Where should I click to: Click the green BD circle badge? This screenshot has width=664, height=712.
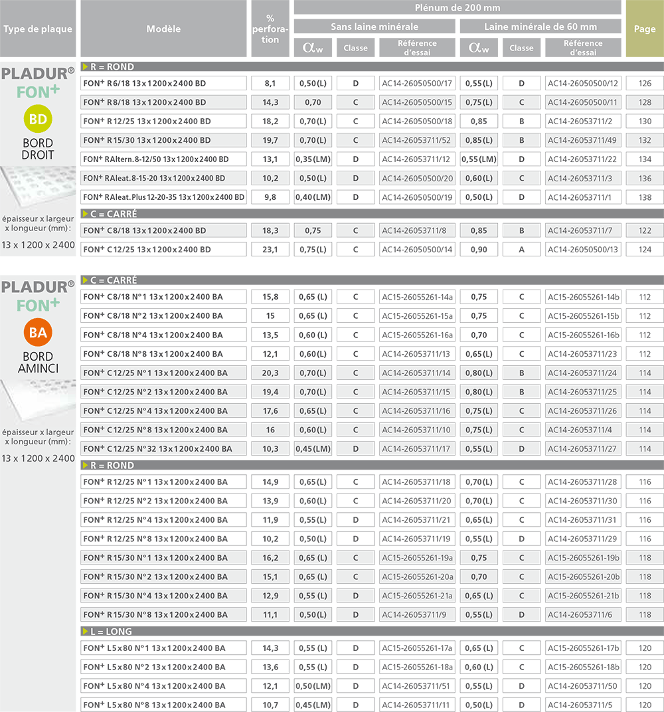pos(38,119)
